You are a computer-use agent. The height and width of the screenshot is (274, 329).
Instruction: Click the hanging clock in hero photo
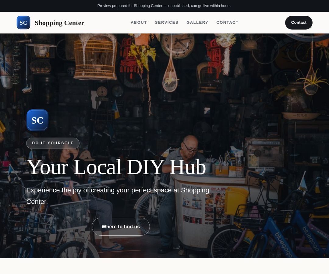click(178, 45)
